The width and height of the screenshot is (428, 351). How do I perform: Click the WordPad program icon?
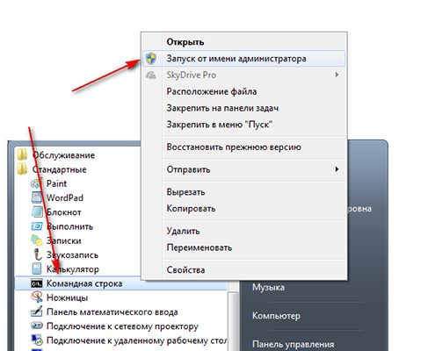[37, 197]
